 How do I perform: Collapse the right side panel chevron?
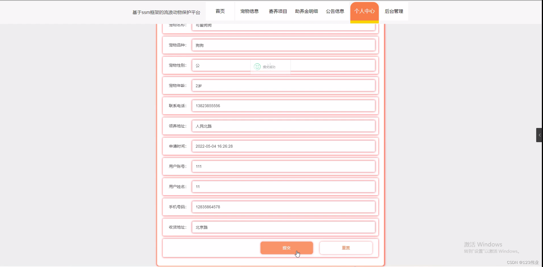tap(539, 135)
